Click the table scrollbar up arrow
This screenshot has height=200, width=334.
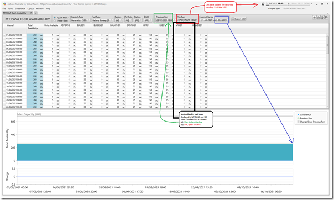[327, 35]
